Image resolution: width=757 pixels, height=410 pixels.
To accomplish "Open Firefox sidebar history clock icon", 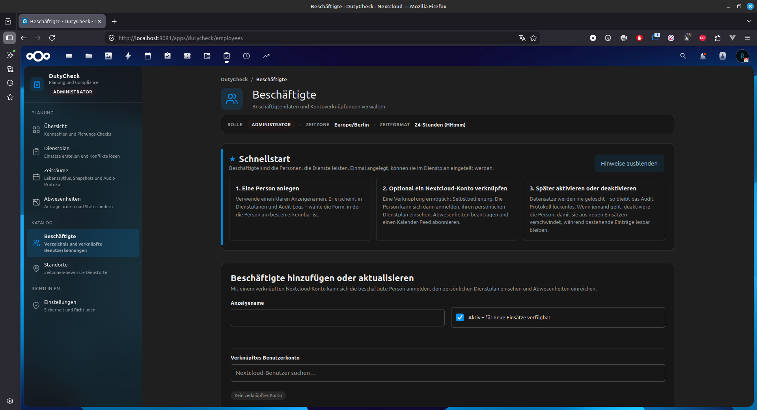I will click(x=10, y=83).
